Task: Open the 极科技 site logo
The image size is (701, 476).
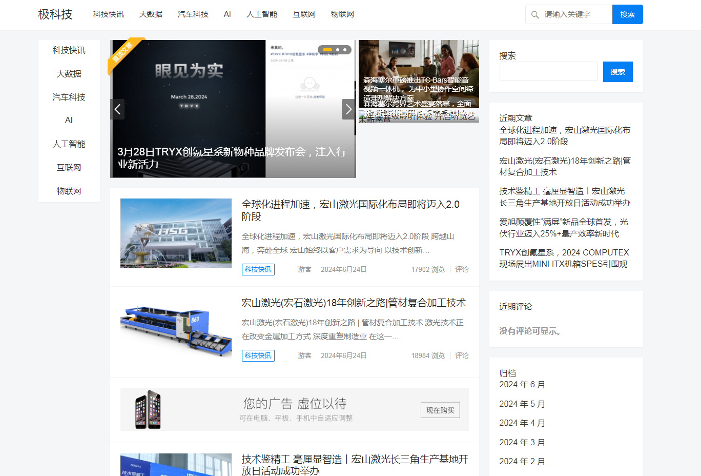Action: (55, 14)
